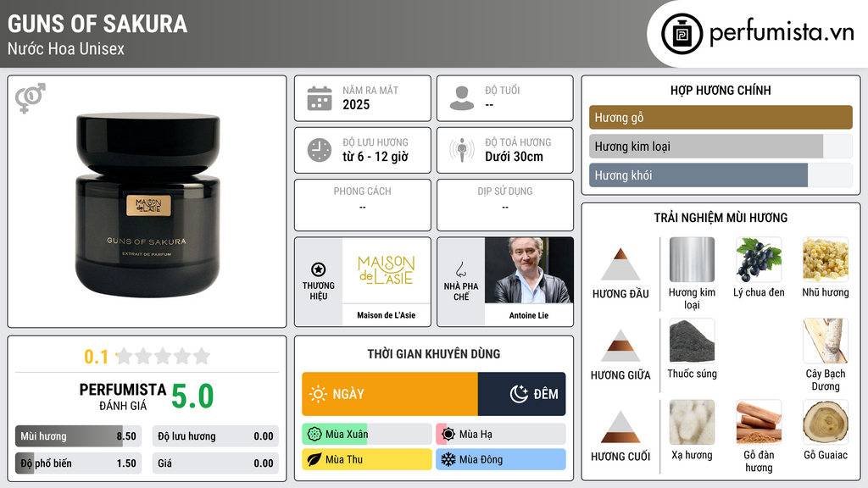868x488 pixels.
Task: Click the Gỗ đàn hương note image
Action: click(759, 423)
